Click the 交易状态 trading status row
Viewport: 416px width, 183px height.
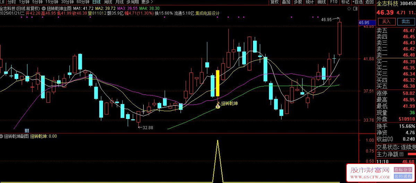[x=396, y=147]
